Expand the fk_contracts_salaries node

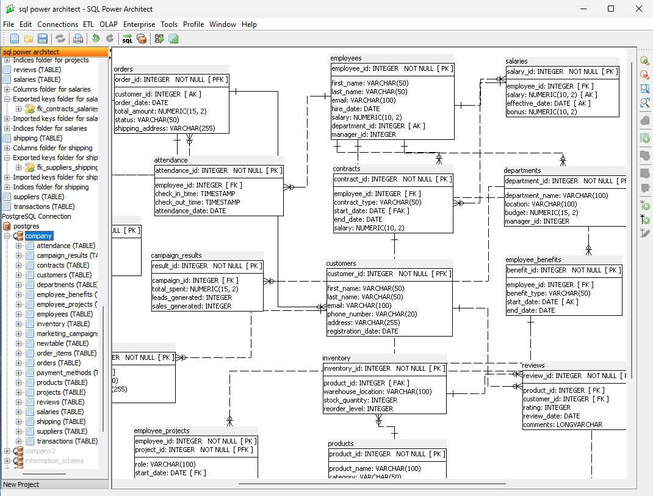[x=19, y=109]
